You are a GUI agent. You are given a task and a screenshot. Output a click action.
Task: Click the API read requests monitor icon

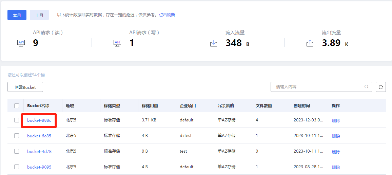(21, 43)
